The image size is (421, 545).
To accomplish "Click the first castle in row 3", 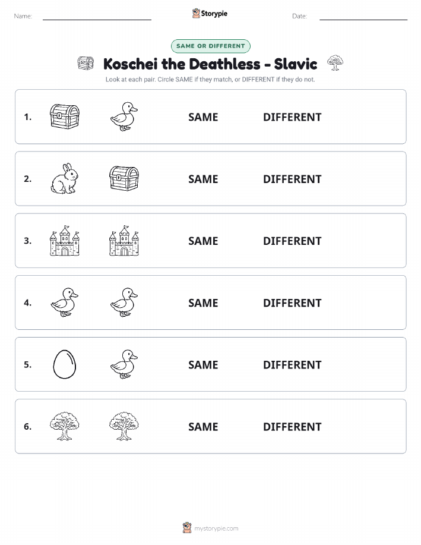I will click(x=65, y=241).
